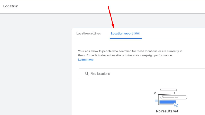Switch to the Location settings tab
Image resolution: width=205 pixels, height=115 pixels.
coord(89,34)
